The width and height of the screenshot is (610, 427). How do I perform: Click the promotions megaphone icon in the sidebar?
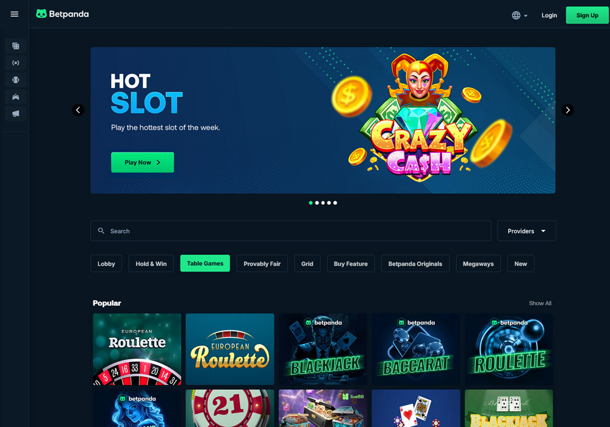[x=16, y=113]
